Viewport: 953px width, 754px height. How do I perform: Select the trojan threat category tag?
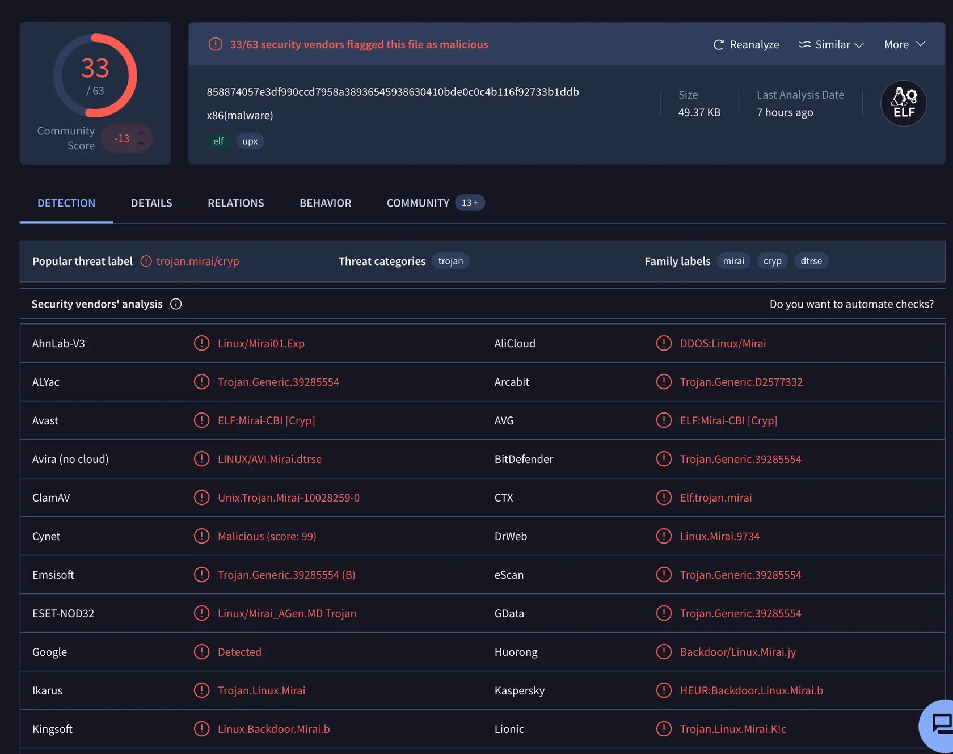click(x=450, y=261)
